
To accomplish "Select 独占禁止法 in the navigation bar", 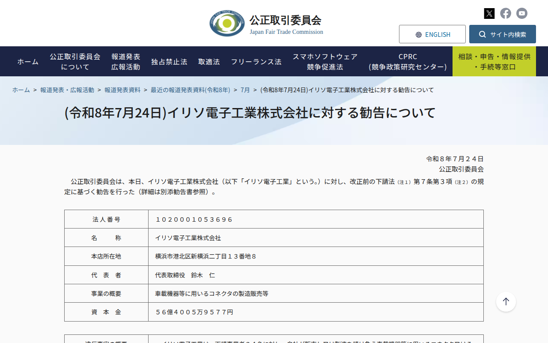I will (x=169, y=62).
